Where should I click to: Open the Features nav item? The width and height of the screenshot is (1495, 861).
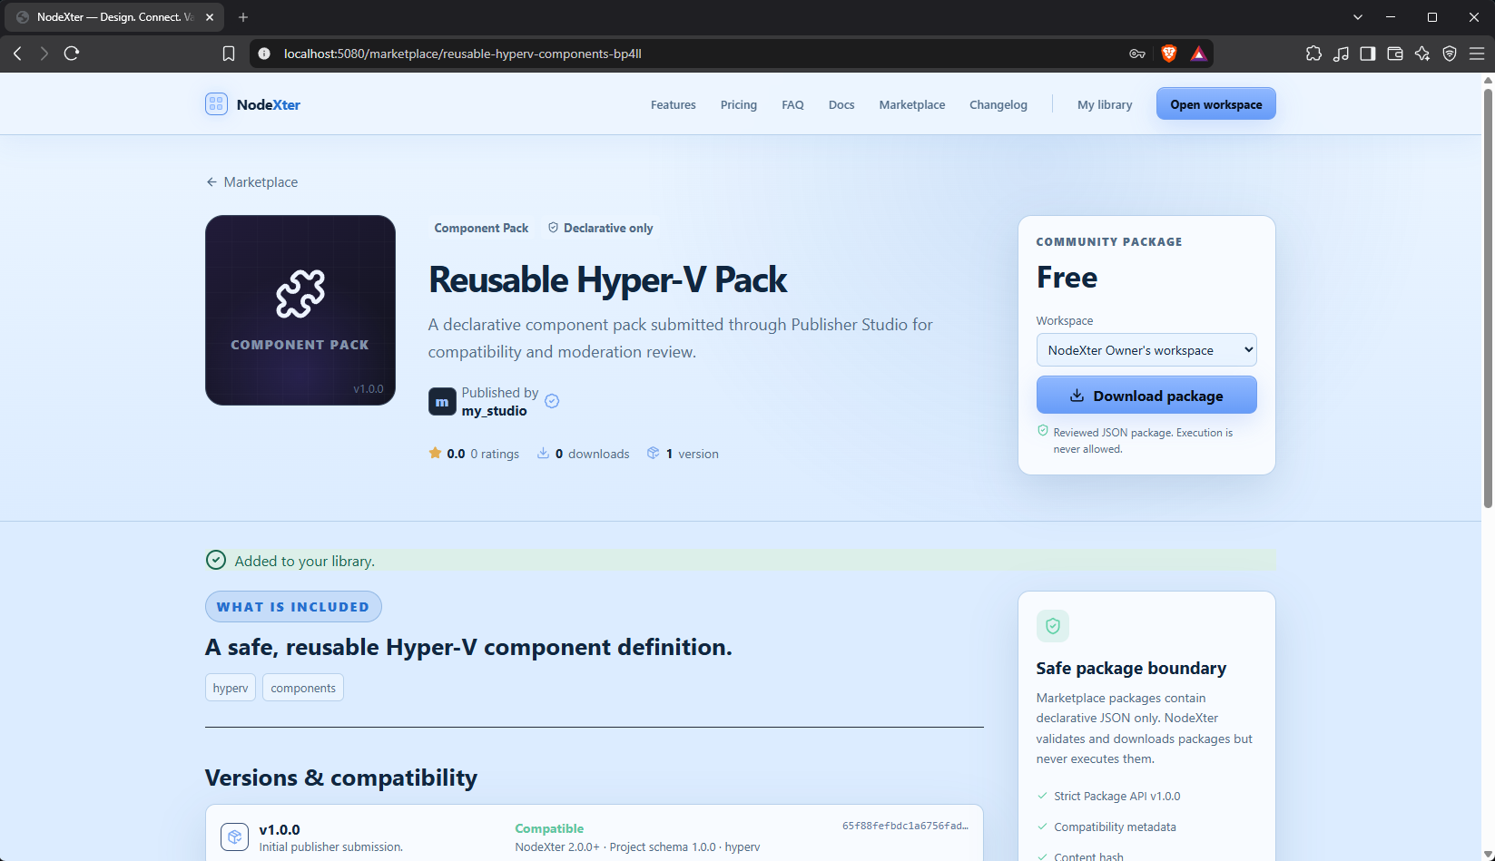point(674,104)
